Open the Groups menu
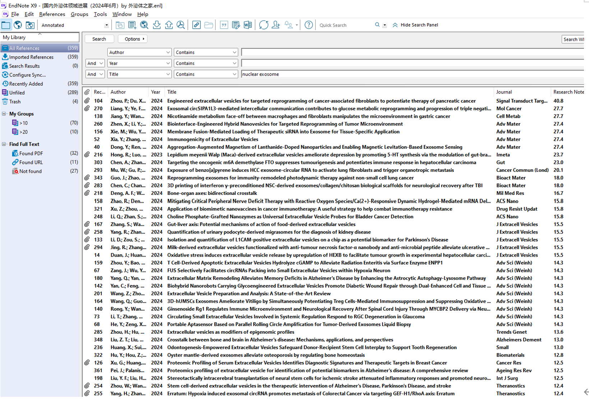This screenshot has height=399, width=589. click(79, 14)
